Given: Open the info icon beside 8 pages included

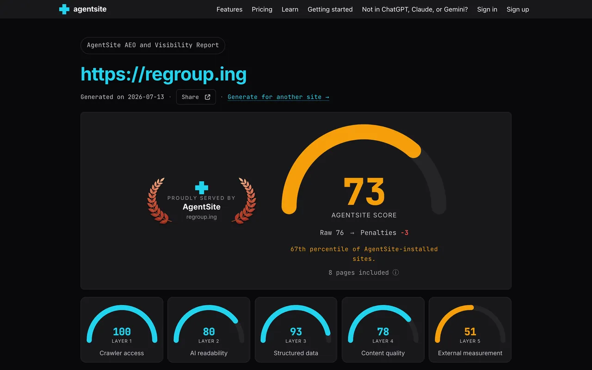Looking at the screenshot, I should 395,272.
